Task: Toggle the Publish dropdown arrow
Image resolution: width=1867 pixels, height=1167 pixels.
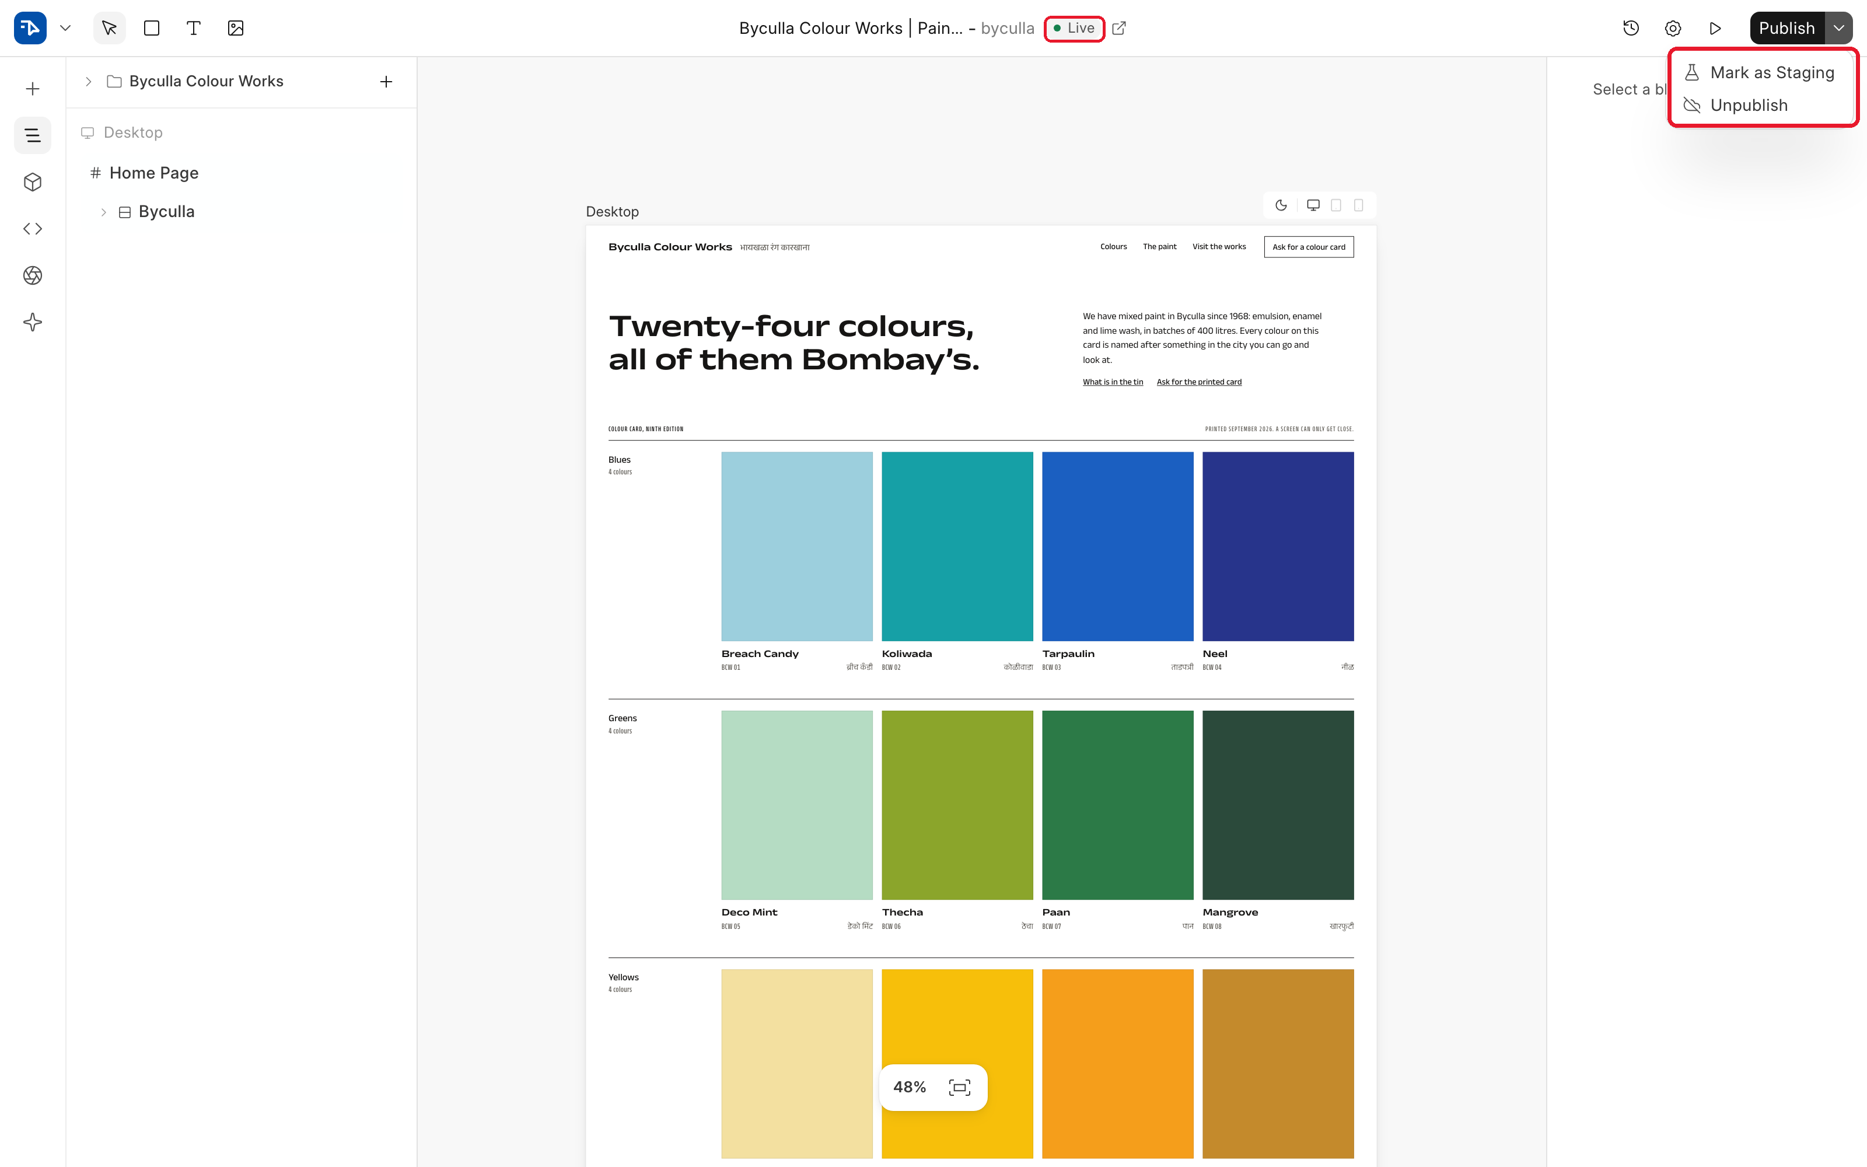Action: coord(1839,28)
